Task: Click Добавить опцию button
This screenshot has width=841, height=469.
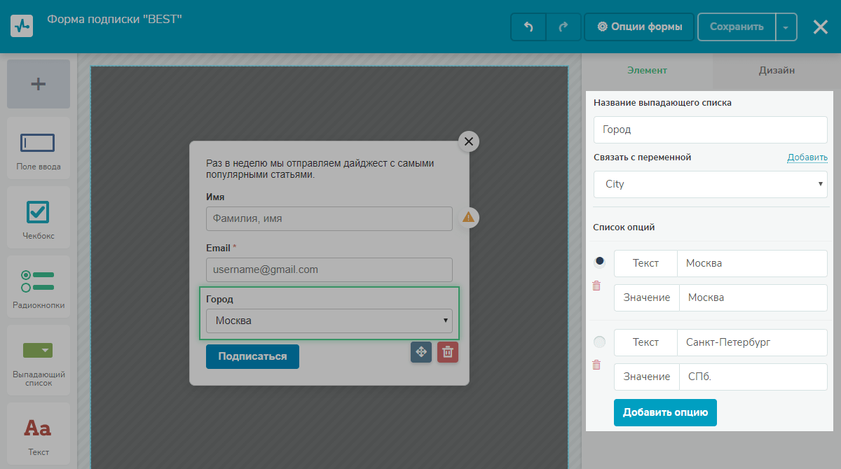Action: [665, 412]
